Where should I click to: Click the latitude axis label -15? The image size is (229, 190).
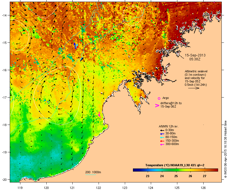pyautogui.click(x=4, y=43)
